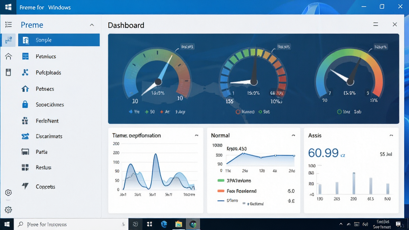Click the Preme sidebar title
409x230 pixels.
point(32,25)
